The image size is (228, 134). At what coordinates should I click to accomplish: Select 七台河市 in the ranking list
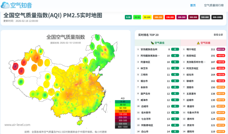(146, 119)
